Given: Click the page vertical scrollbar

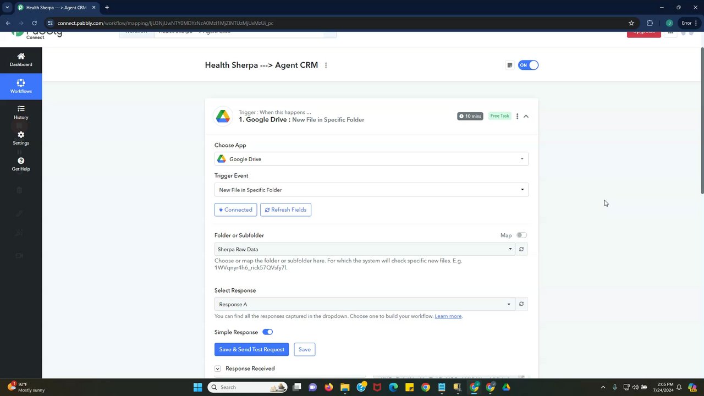Looking at the screenshot, I should click(702, 121).
